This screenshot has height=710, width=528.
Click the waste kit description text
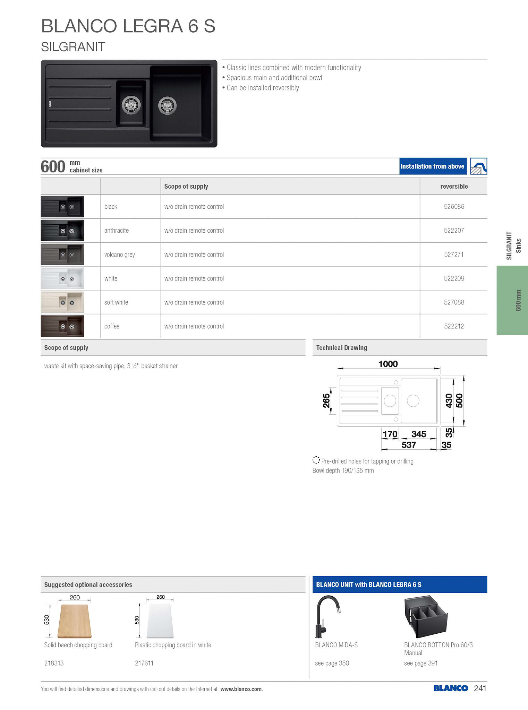point(111,366)
